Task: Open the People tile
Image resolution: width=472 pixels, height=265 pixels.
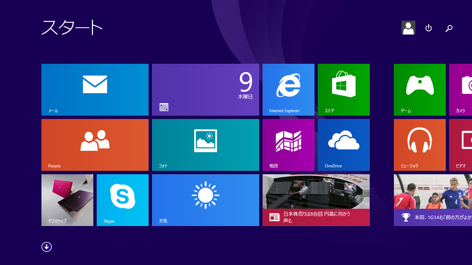Action: [x=95, y=145]
